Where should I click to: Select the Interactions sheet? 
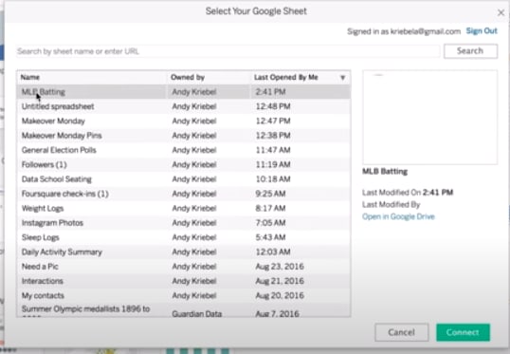[184, 281]
